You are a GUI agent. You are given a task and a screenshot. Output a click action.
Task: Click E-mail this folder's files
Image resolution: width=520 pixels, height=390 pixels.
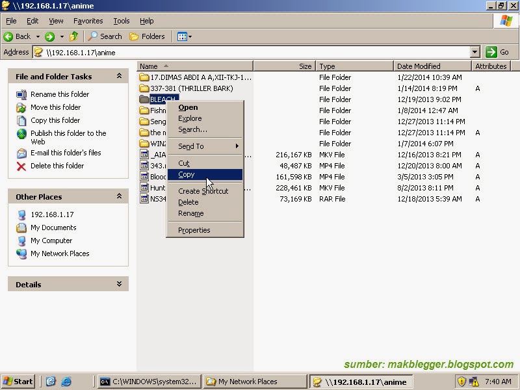pos(66,153)
